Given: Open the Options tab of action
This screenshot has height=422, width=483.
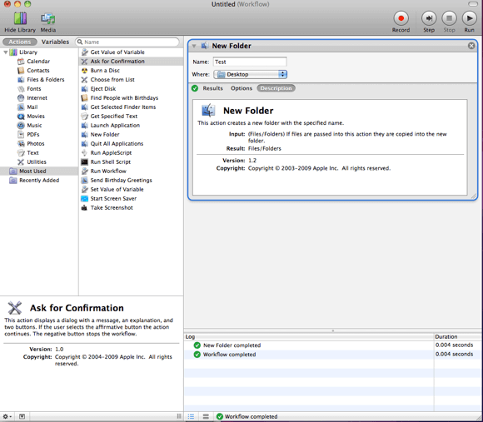Looking at the screenshot, I should pyautogui.click(x=242, y=88).
